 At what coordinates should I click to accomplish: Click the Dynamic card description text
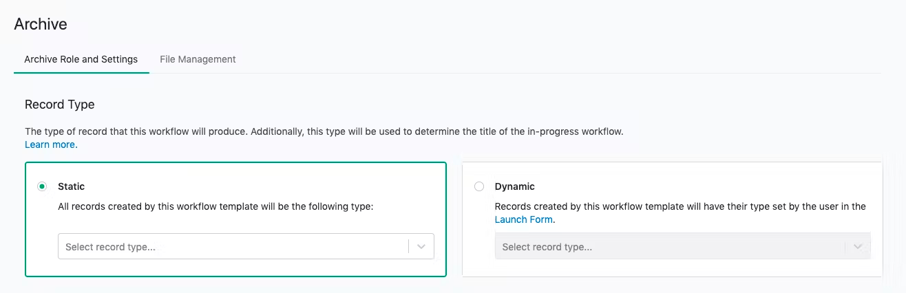679,206
